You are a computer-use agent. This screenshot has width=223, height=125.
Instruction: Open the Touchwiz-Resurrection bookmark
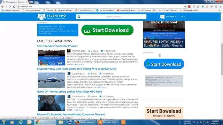(11, 10)
